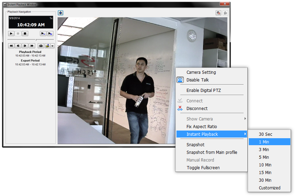Select Fix Aspect Ratio option

pyautogui.click(x=202, y=127)
